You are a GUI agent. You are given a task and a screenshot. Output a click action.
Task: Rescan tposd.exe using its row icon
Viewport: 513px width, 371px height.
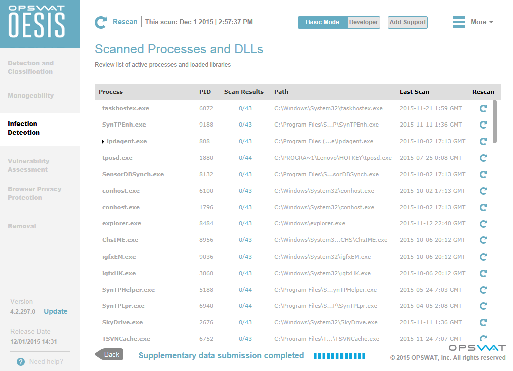click(x=483, y=158)
